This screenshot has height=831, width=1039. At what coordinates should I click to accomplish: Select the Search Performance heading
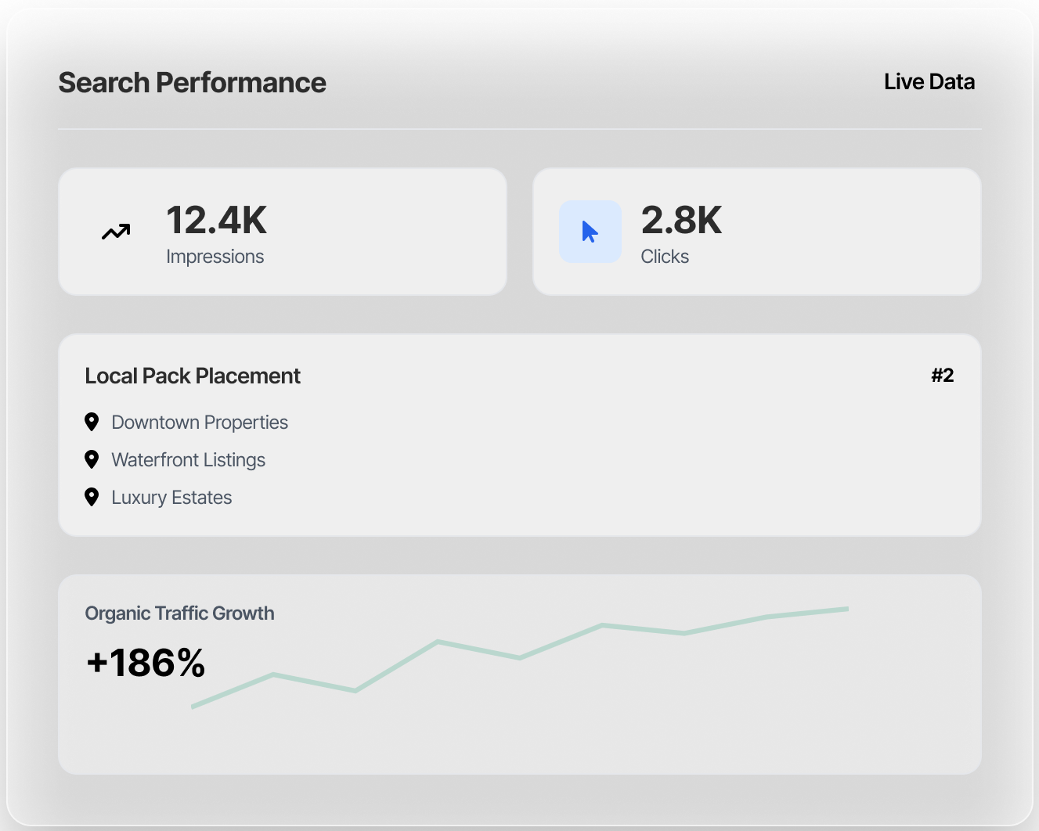click(x=192, y=83)
